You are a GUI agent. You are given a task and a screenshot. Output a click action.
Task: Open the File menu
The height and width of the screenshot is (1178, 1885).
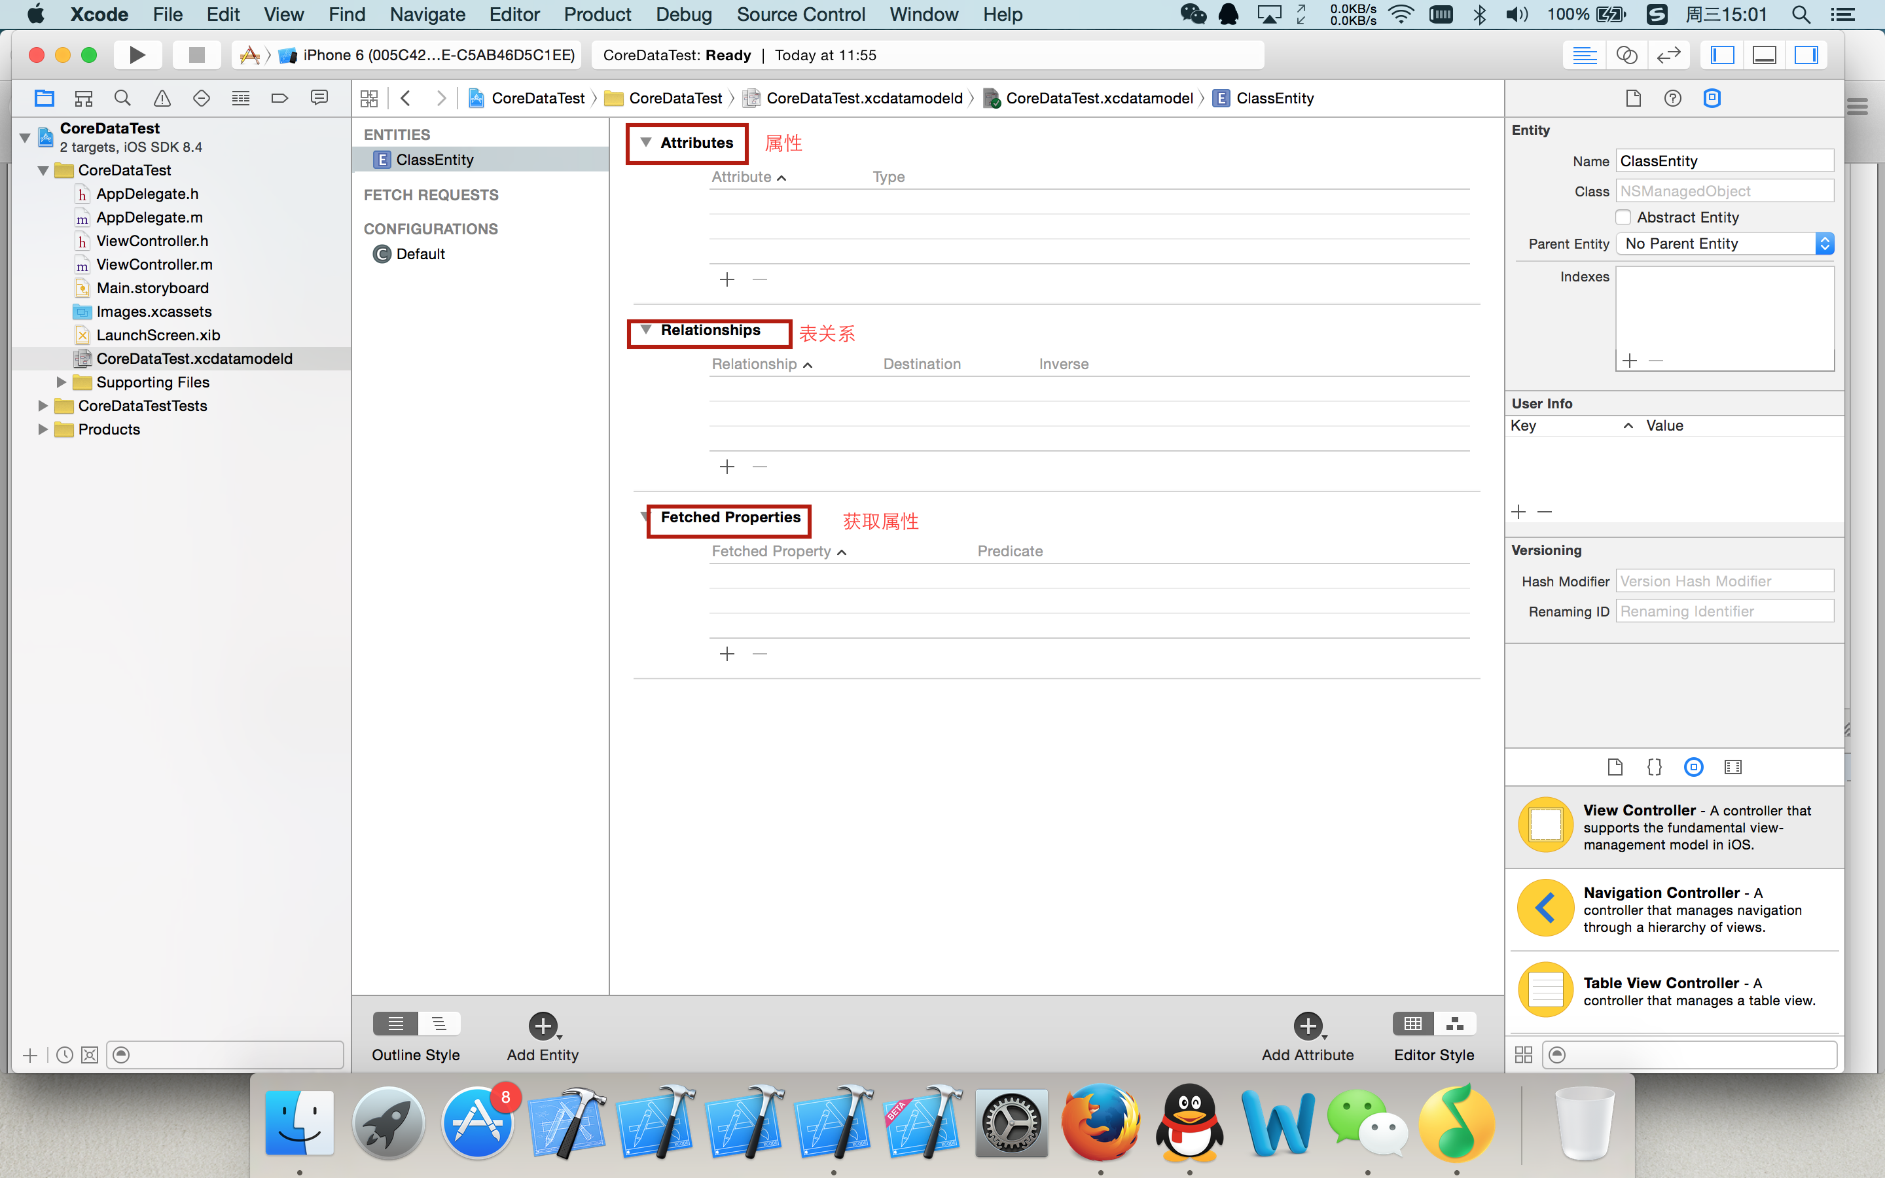tap(168, 14)
